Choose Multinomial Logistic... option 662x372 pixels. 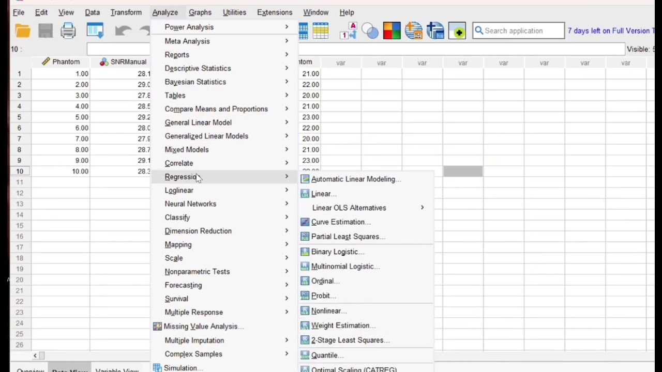pos(345,267)
